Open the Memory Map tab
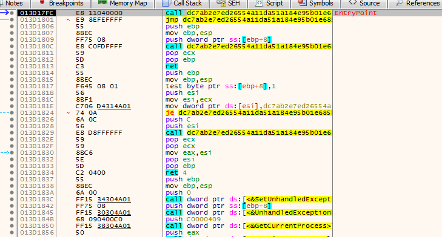This screenshot has width=442, height=237. [122, 4]
